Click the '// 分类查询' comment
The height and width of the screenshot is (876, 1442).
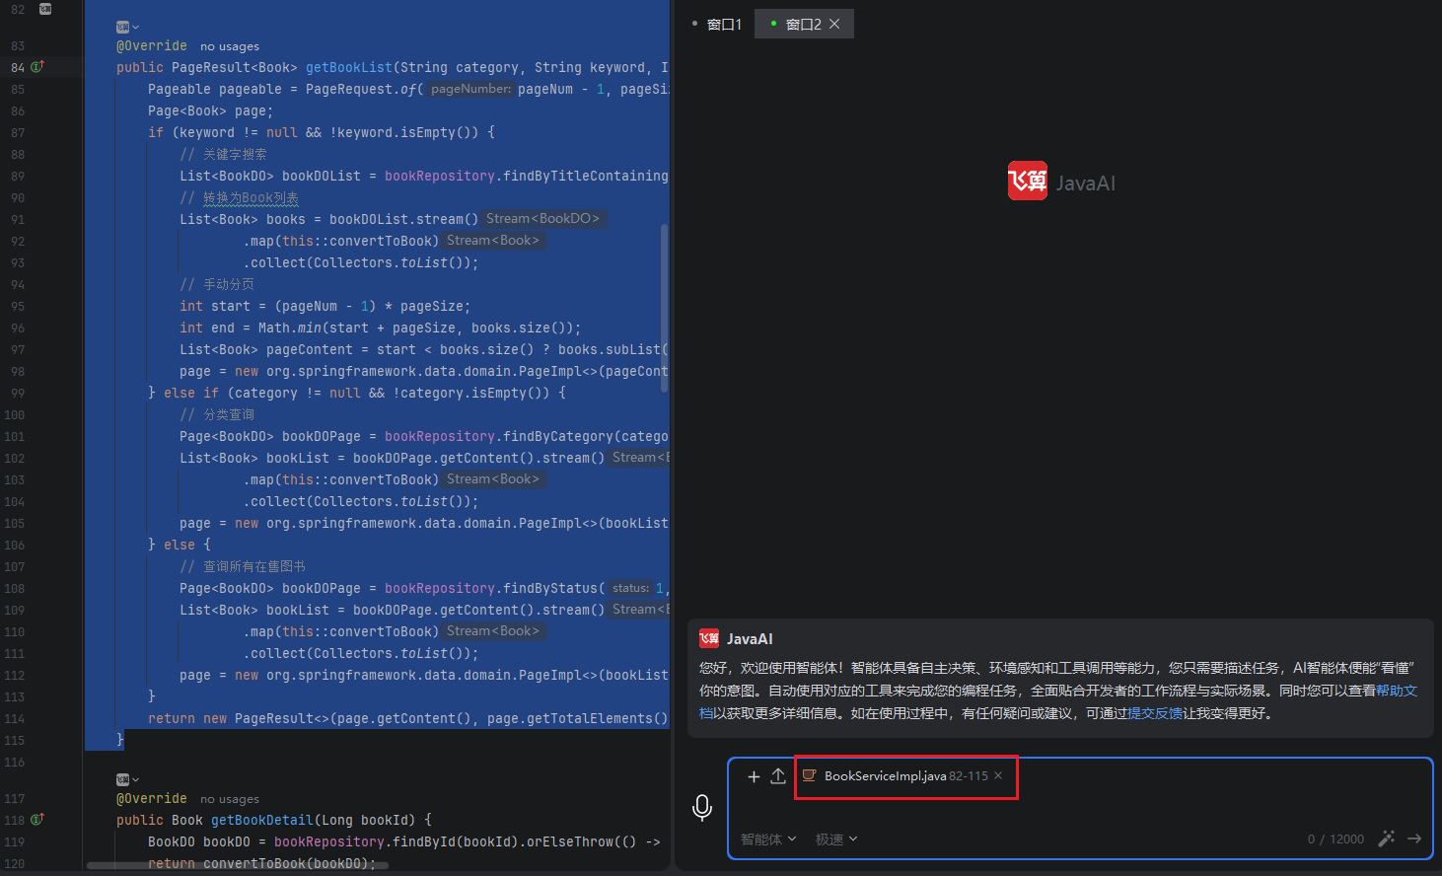(x=217, y=414)
